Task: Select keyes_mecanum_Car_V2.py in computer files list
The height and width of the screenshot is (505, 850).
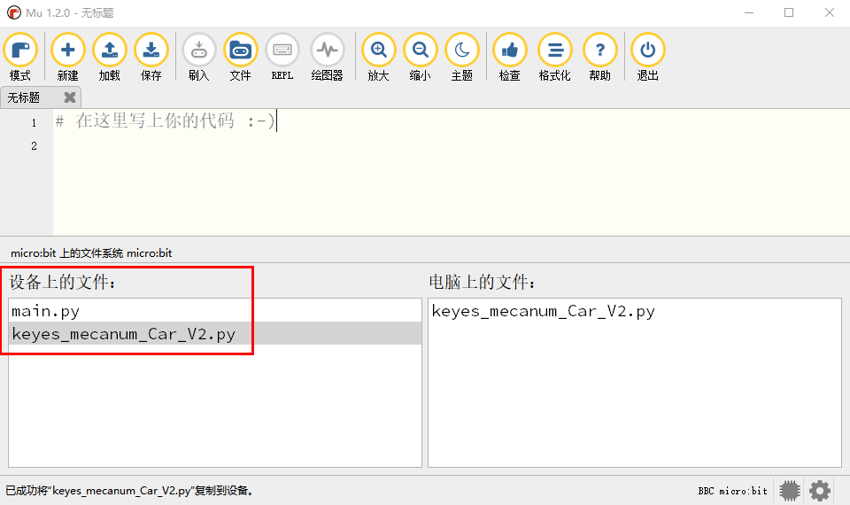Action: [634, 311]
